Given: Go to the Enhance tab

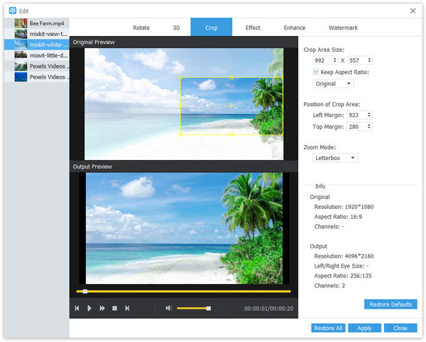Looking at the screenshot, I should [x=294, y=28].
